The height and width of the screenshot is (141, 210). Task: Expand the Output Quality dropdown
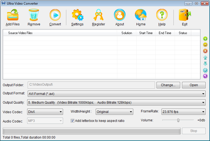point(116,103)
